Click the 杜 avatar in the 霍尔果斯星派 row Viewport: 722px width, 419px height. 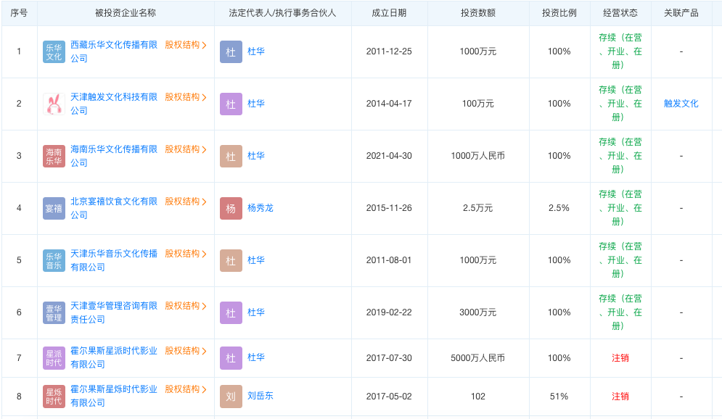tap(231, 358)
